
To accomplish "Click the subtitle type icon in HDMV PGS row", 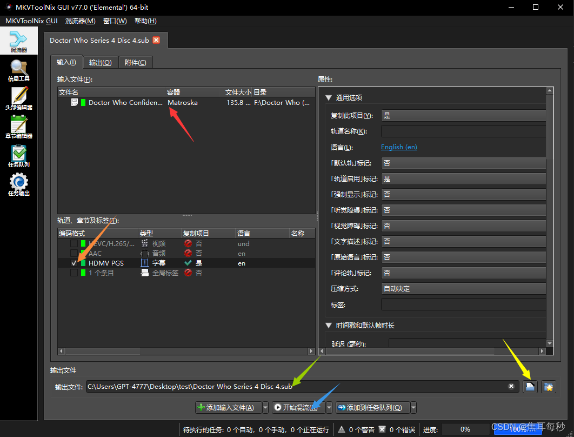I will (x=145, y=263).
